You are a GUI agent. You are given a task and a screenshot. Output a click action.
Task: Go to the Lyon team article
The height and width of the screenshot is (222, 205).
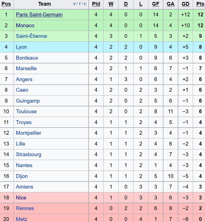(21, 47)
